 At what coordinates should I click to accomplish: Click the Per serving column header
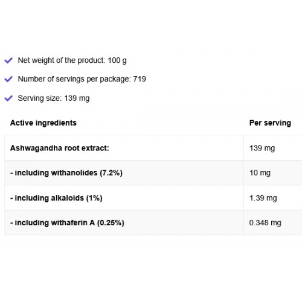click(x=270, y=123)
